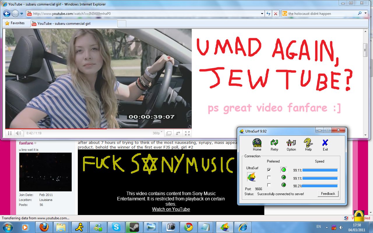Viewport: 373px width, 233px height.
Task: Go back with Internet Explorer's Back arrow
Action: (x=7, y=13)
